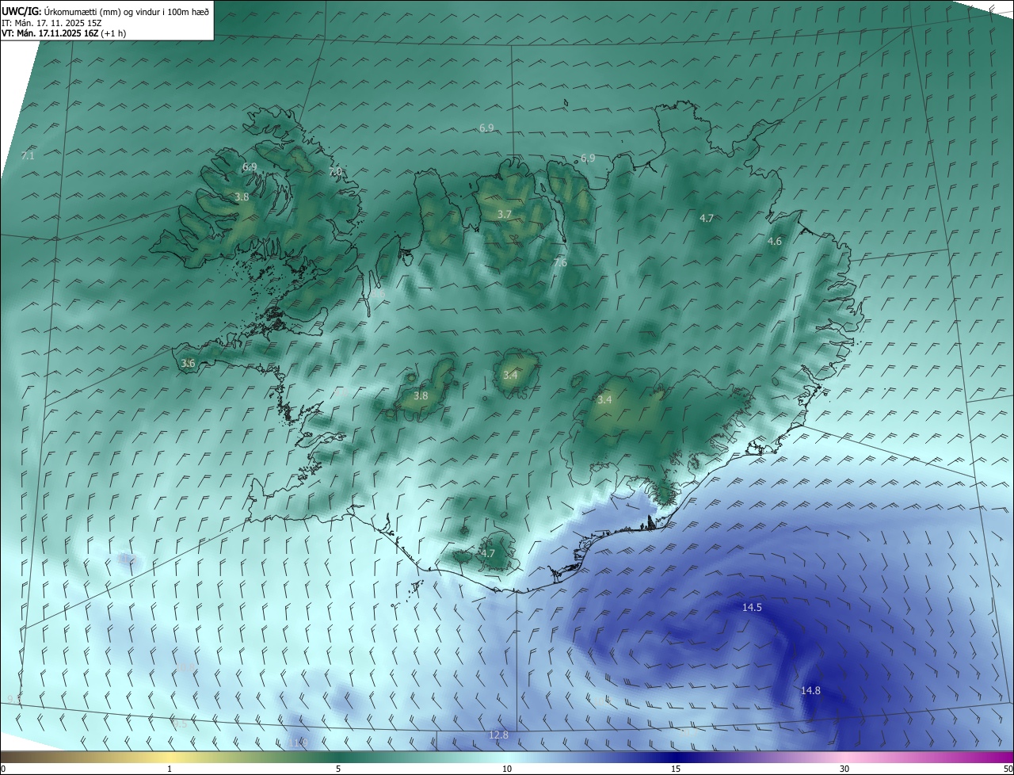Click the initial time line 'IT: Mán. 17. 11. 2025 15Z'
This screenshot has height=775, width=1014.
coord(51,23)
